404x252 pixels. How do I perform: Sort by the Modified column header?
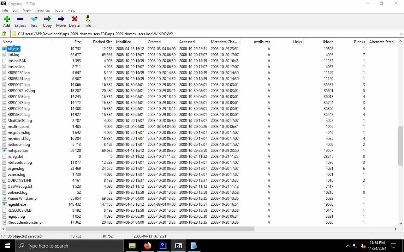point(130,42)
